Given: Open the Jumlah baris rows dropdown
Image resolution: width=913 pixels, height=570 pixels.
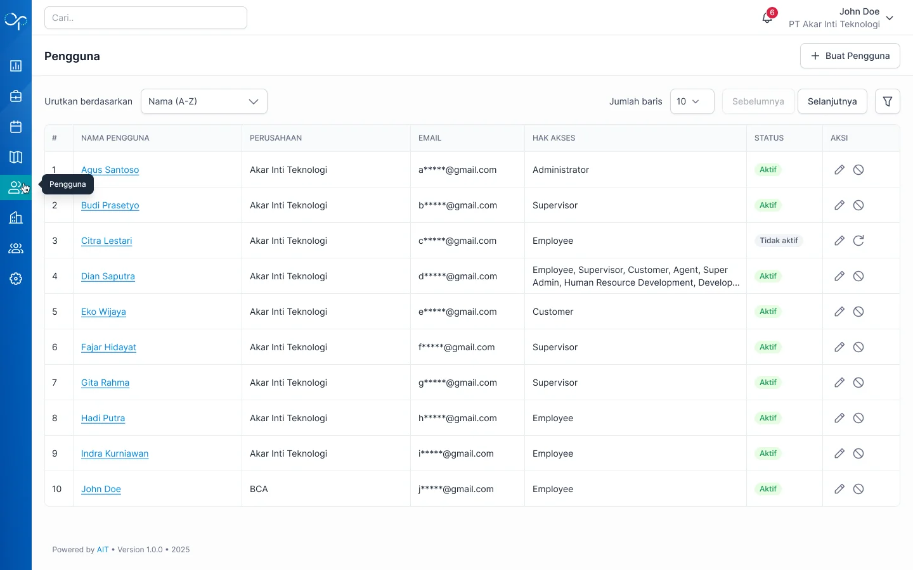Looking at the screenshot, I should coord(692,101).
